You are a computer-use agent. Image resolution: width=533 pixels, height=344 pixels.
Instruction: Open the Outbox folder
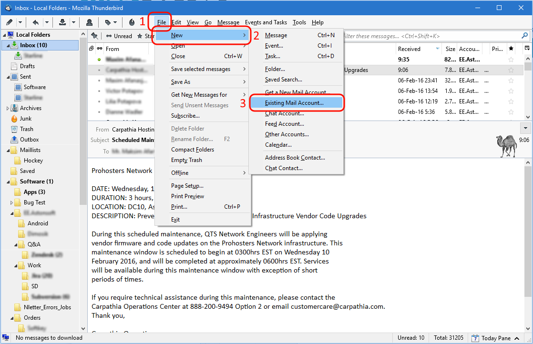click(x=29, y=140)
